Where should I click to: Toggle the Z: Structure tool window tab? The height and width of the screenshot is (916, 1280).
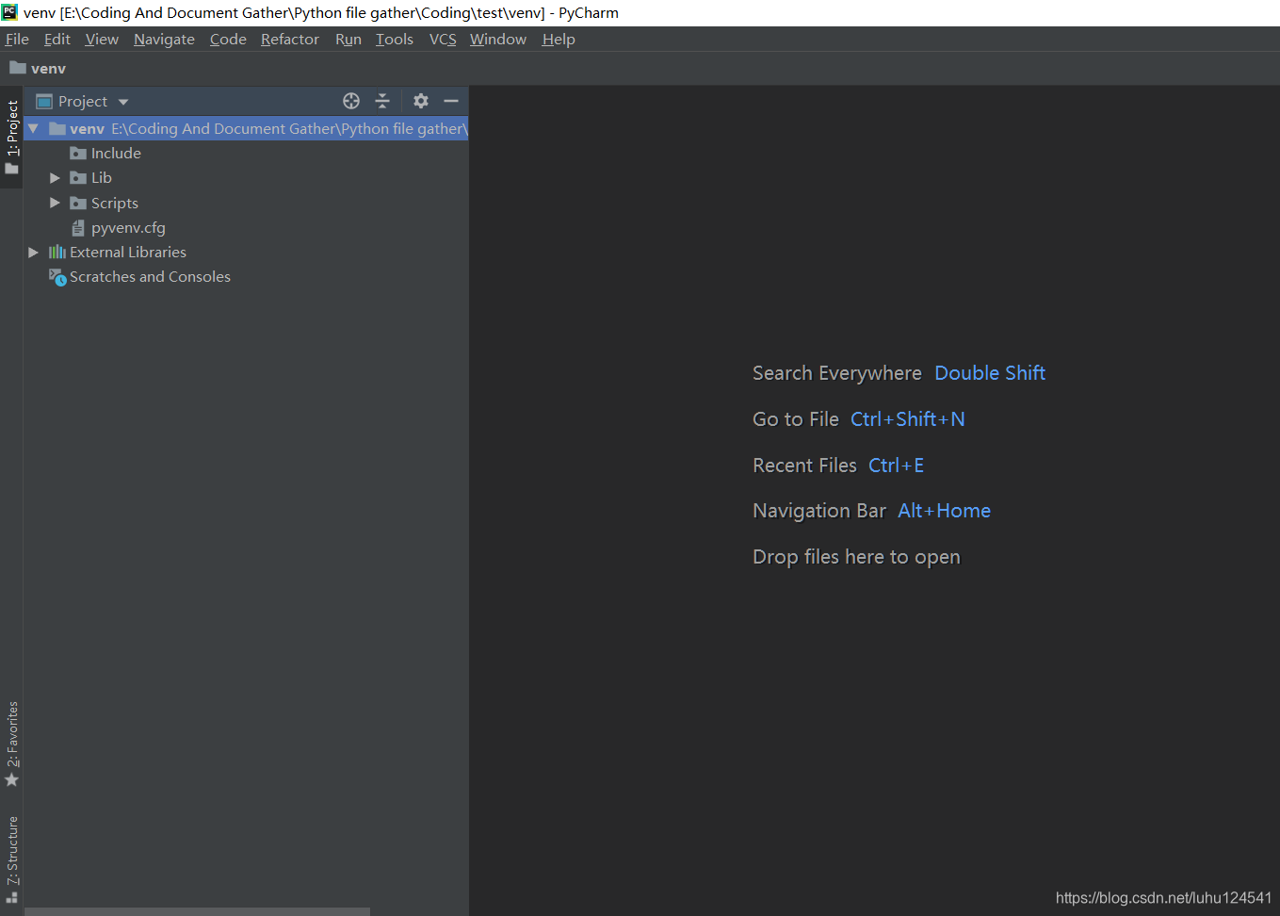coord(11,859)
